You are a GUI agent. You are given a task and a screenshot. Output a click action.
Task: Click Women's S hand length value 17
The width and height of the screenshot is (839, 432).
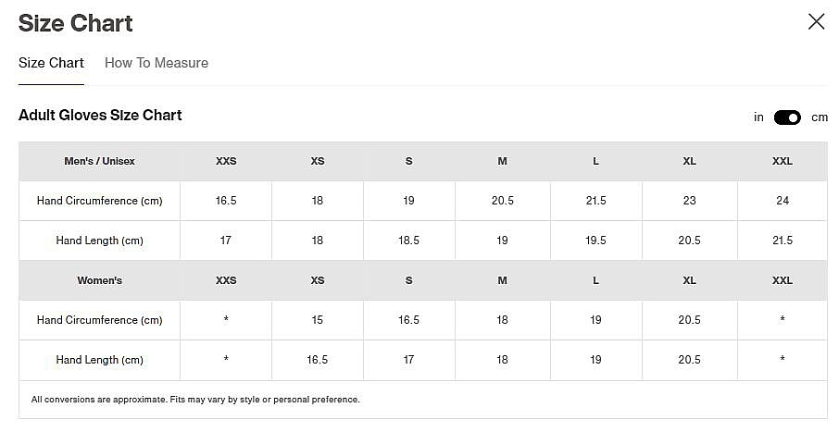coord(408,360)
